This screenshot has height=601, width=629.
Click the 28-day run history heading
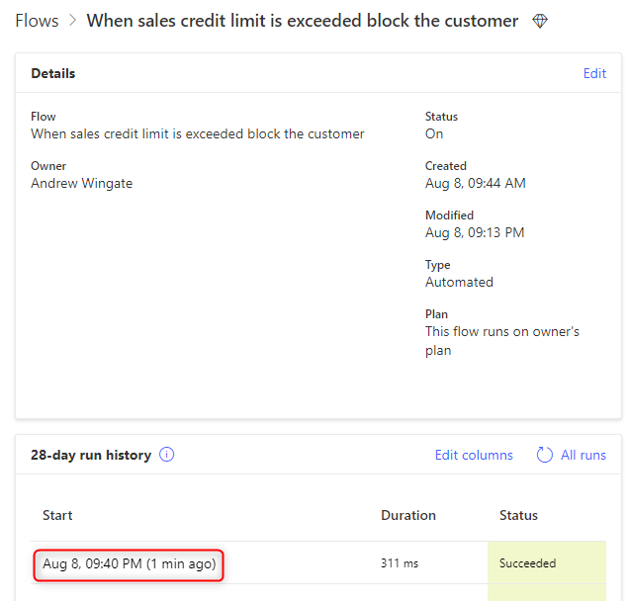pyautogui.click(x=91, y=455)
